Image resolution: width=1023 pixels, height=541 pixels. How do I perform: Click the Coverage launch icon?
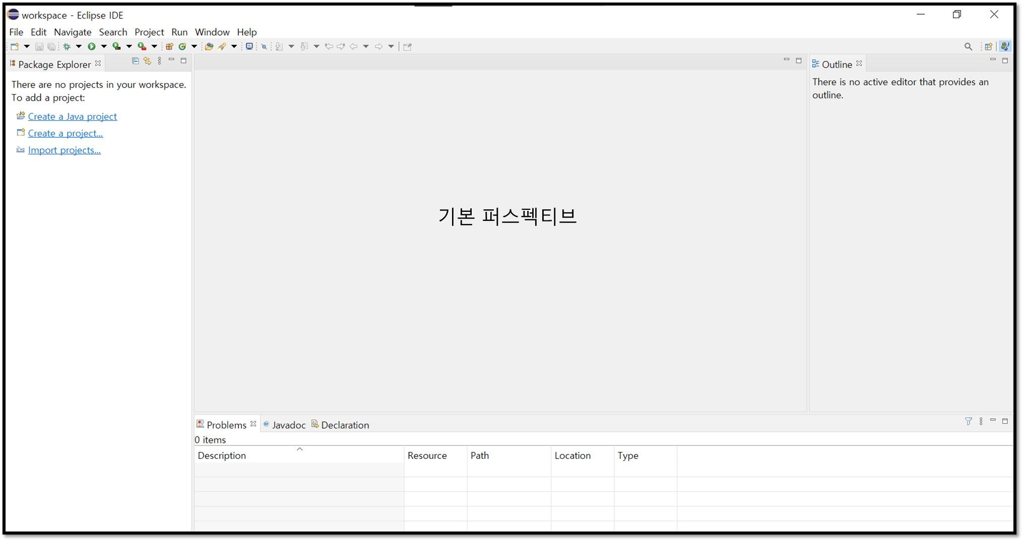click(x=116, y=47)
